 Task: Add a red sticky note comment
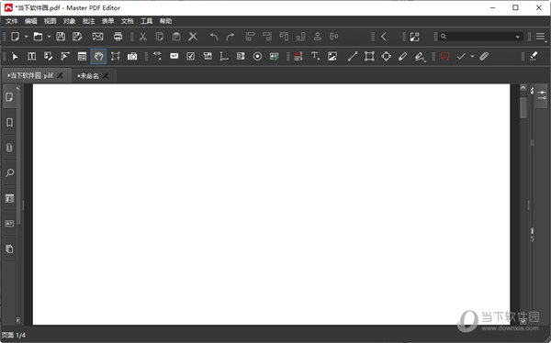coord(445,56)
